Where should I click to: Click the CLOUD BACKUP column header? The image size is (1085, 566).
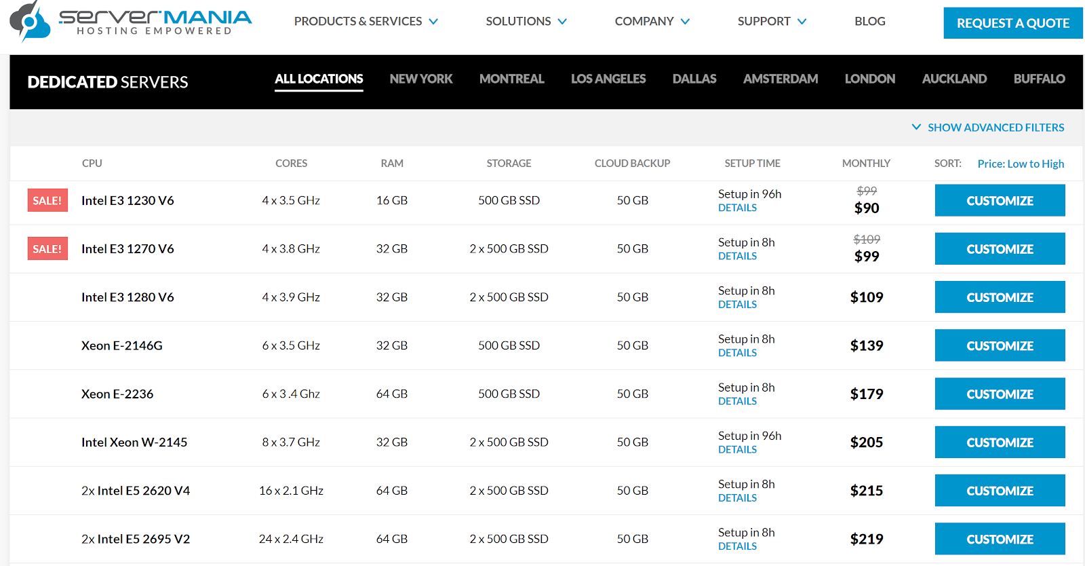pyautogui.click(x=632, y=164)
